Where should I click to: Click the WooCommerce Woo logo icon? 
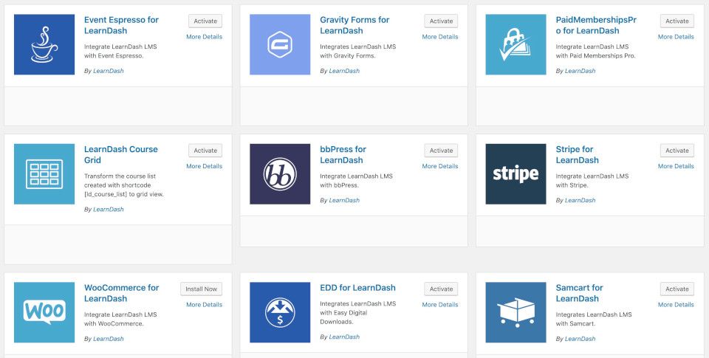[44, 312]
